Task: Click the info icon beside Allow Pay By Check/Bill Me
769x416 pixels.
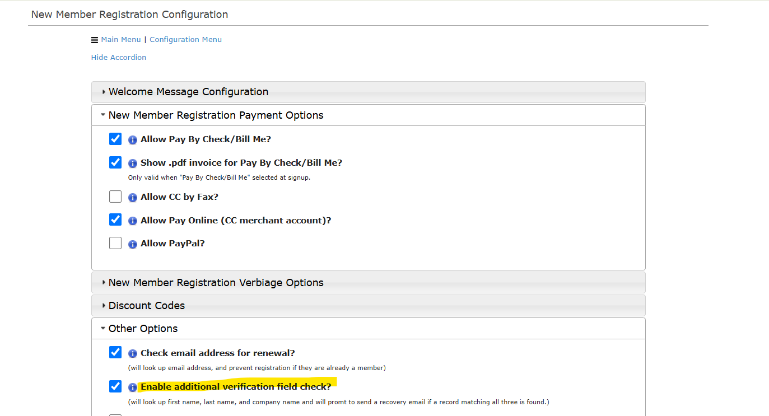Action: (x=132, y=139)
